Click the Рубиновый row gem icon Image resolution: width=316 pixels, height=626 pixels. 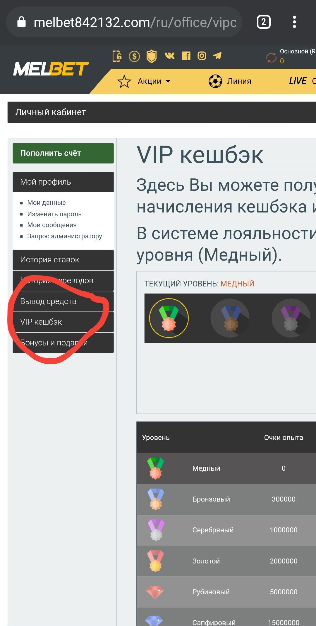[x=155, y=592]
